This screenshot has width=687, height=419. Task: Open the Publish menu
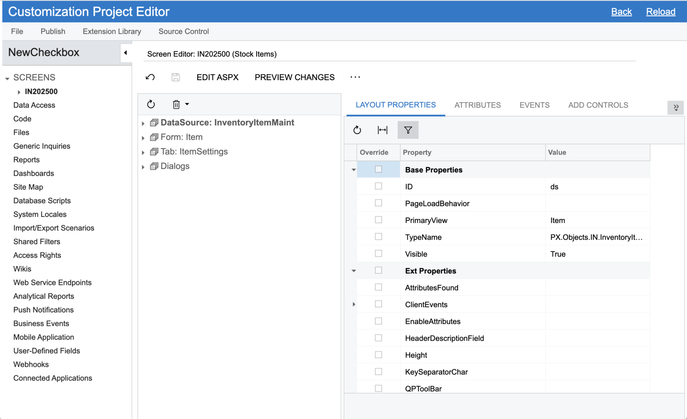click(x=52, y=31)
